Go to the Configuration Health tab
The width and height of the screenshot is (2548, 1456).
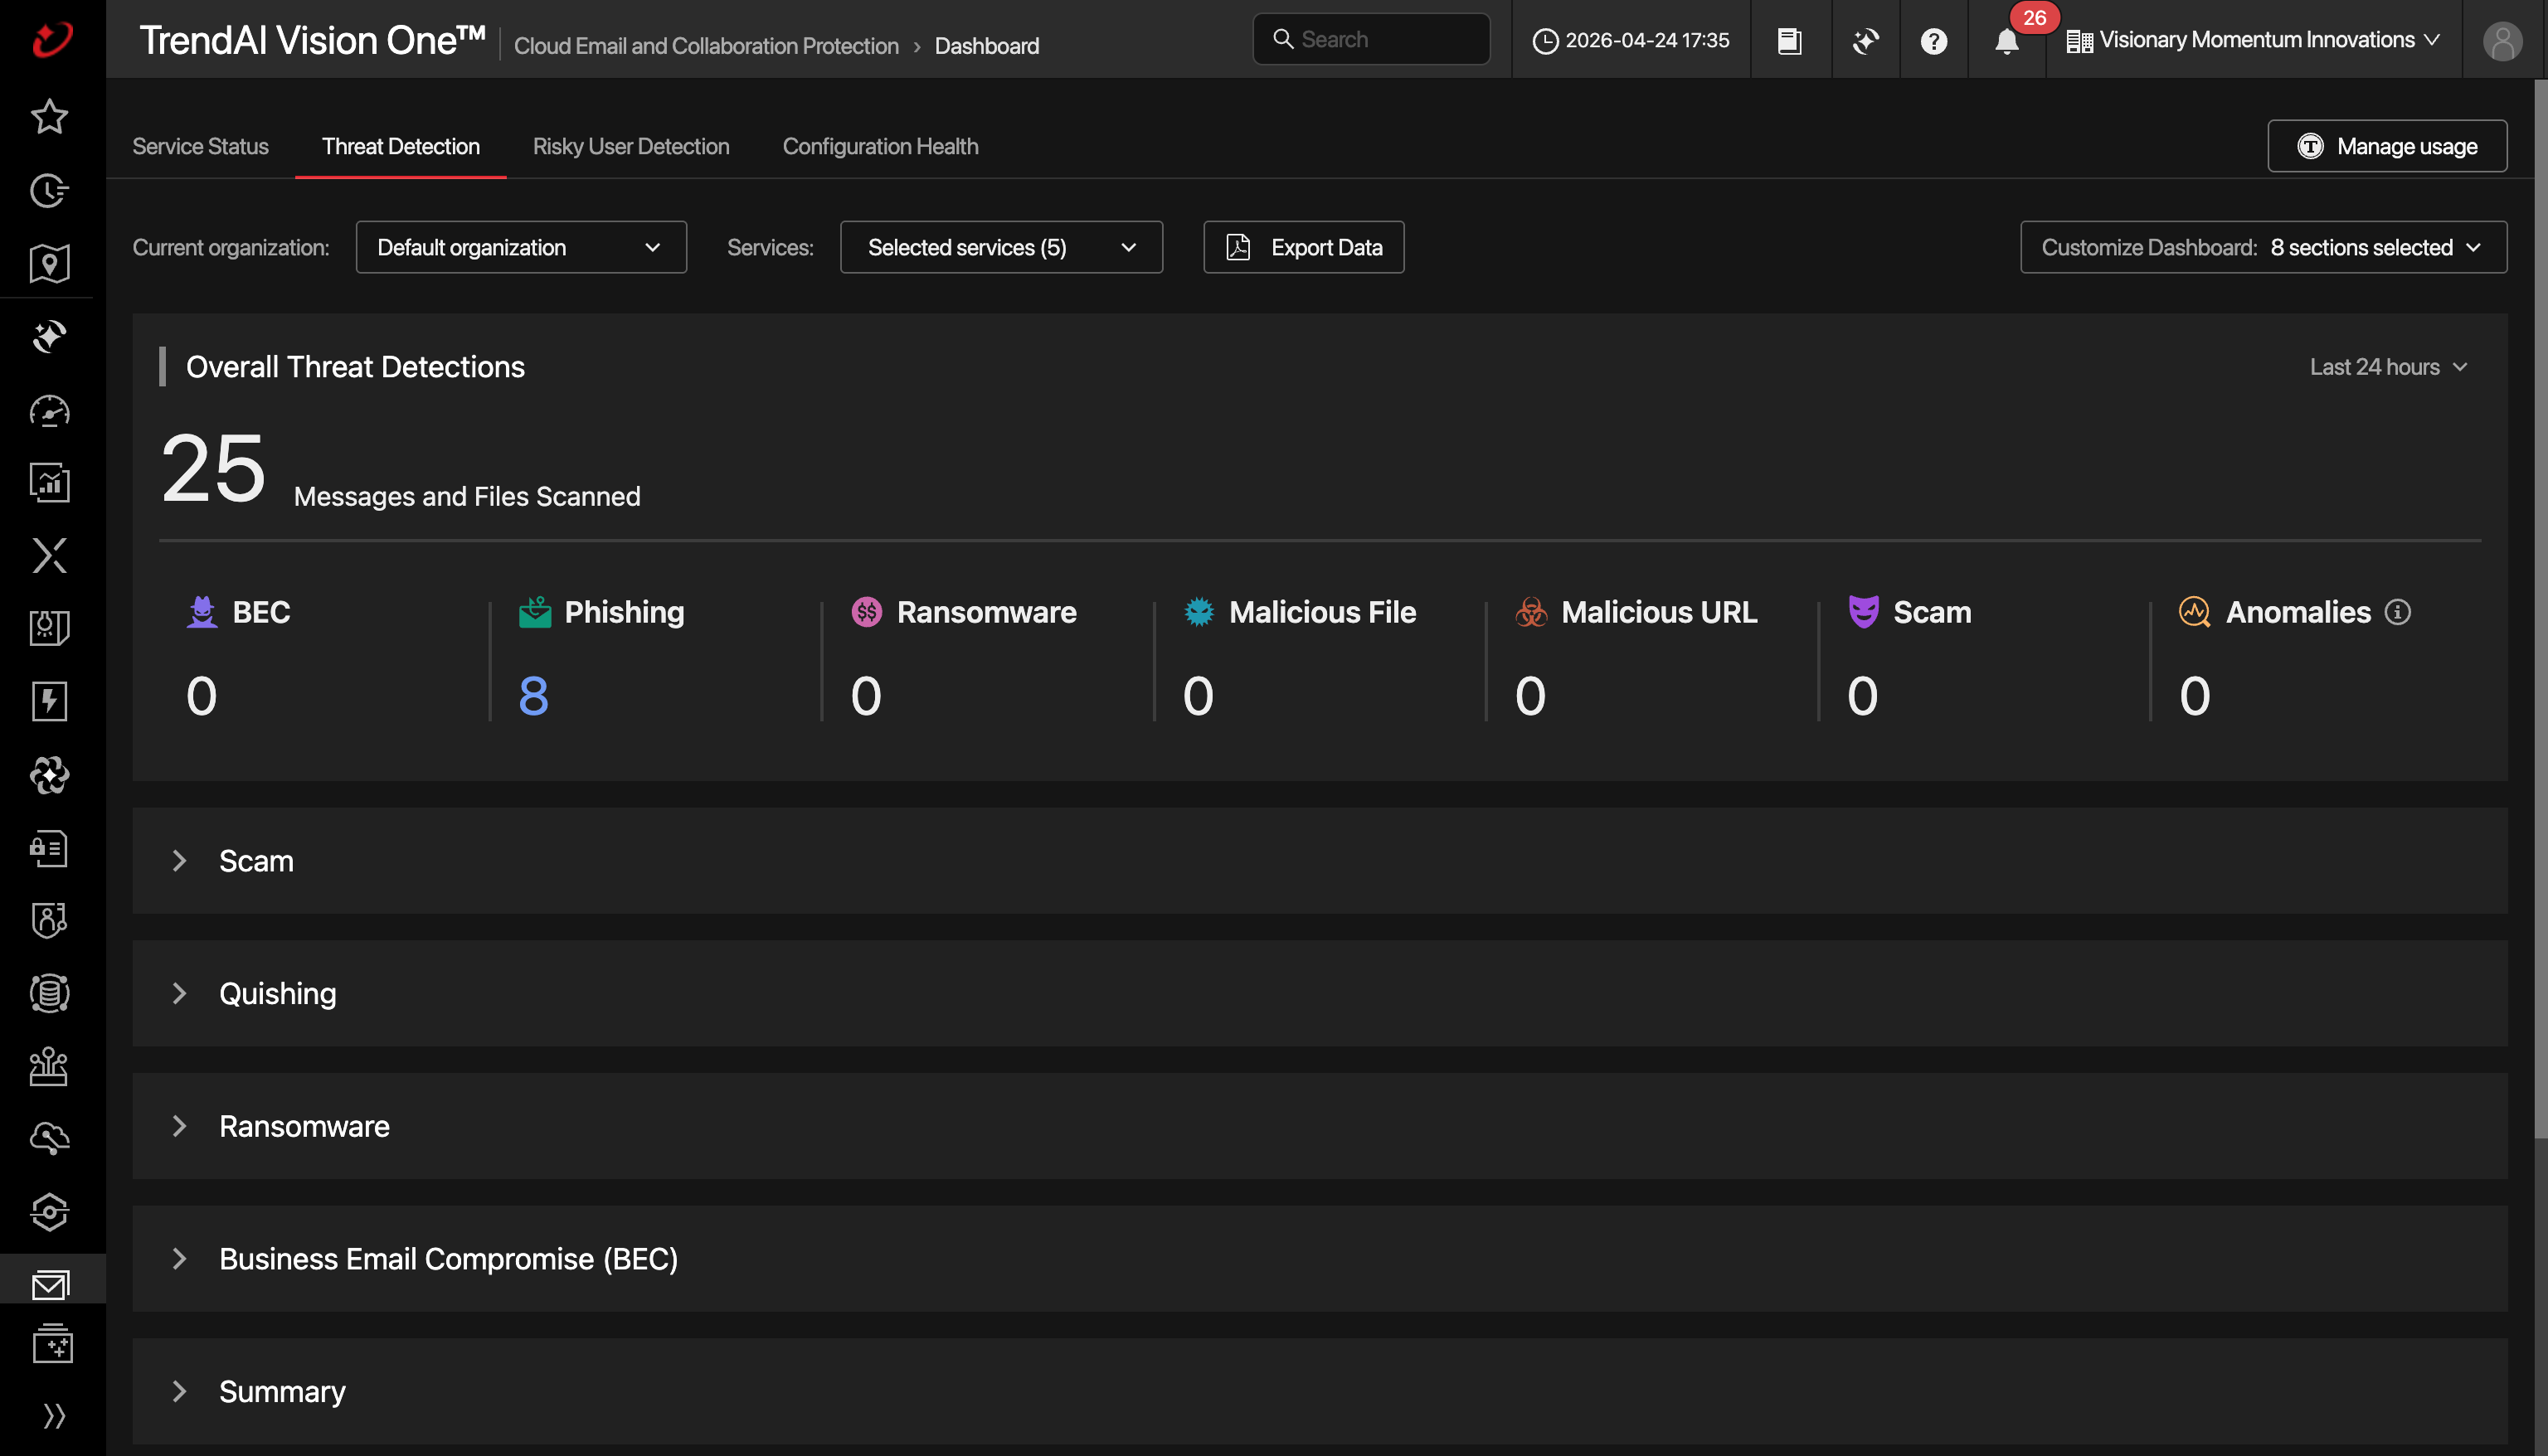[x=881, y=146]
